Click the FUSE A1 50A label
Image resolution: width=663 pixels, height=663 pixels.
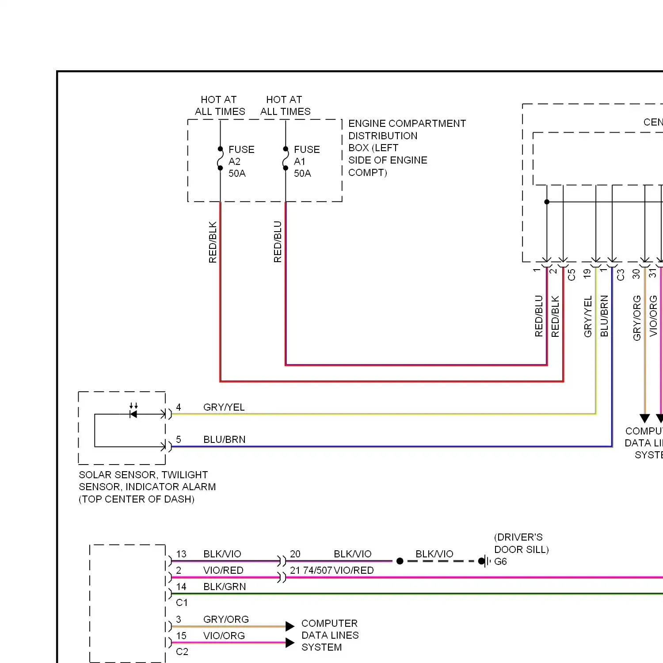point(307,161)
